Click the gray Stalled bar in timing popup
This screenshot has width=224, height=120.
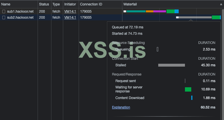tap(171, 65)
